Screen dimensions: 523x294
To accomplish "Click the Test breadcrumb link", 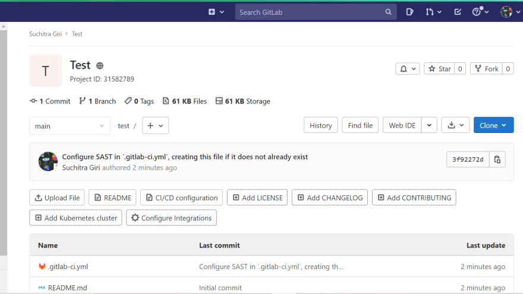I will (x=77, y=34).
